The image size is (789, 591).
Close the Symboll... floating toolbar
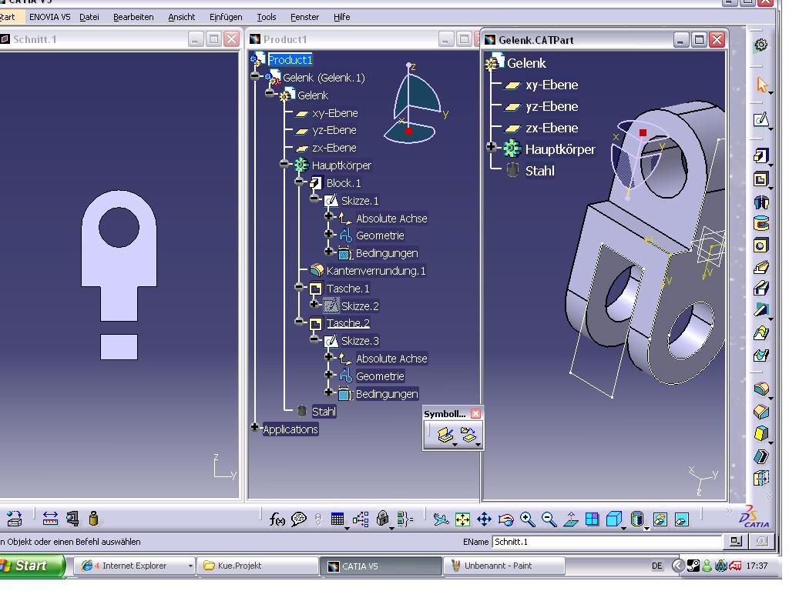pos(475,413)
